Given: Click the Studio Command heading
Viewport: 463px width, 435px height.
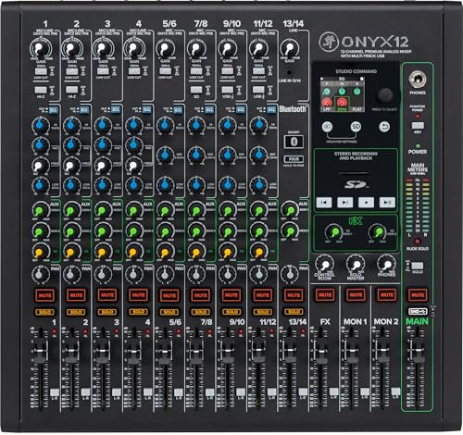Looking at the screenshot, I should point(357,71).
